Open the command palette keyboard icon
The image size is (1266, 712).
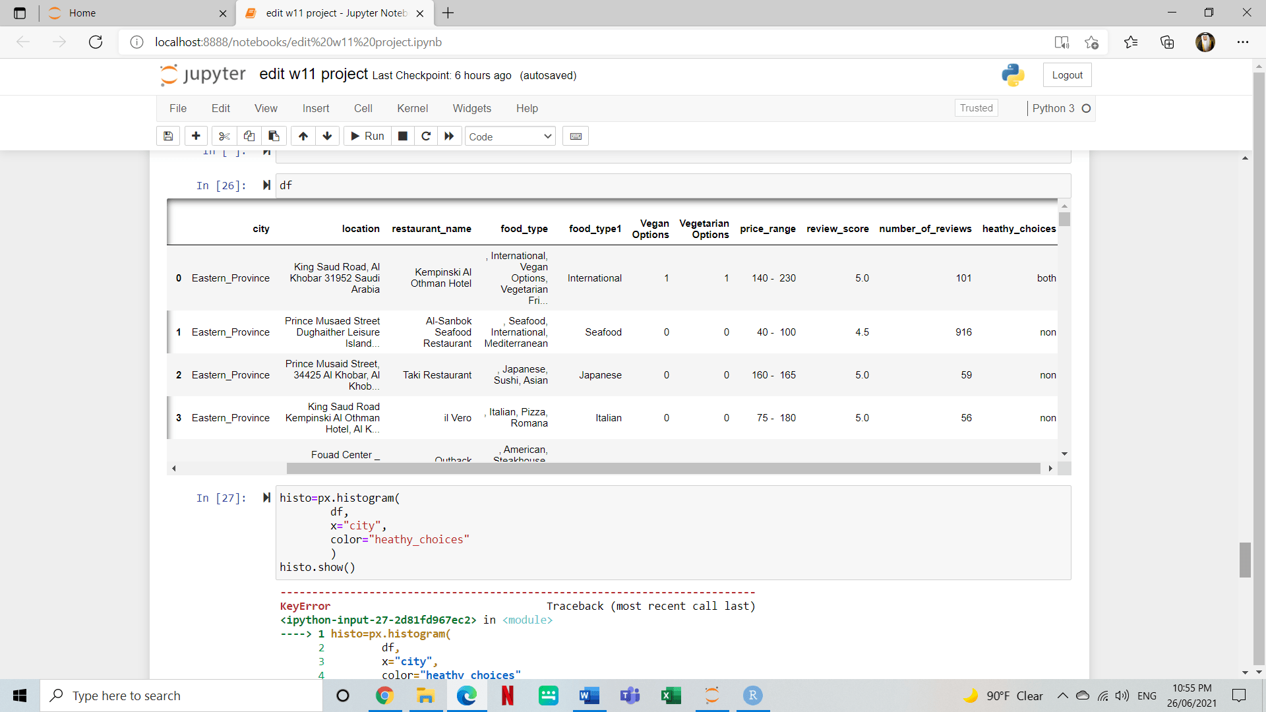coord(575,136)
